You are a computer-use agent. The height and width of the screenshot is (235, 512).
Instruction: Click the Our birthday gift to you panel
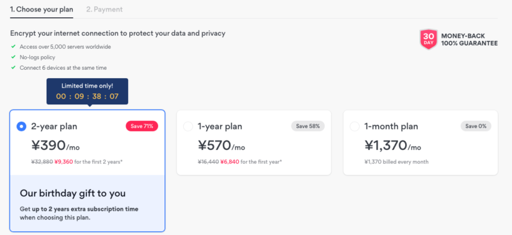[x=88, y=202]
